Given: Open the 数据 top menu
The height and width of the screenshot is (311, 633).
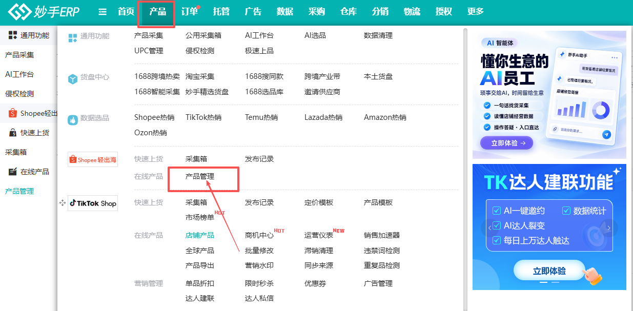Looking at the screenshot, I should pyautogui.click(x=285, y=12).
